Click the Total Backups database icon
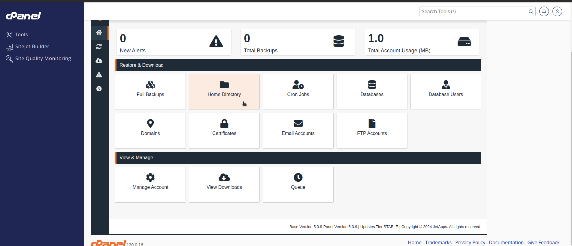Viewport: 572px width, 246px height. coord(339,41)
